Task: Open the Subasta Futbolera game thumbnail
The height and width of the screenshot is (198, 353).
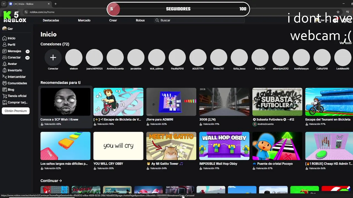Action: pos(277,102)
